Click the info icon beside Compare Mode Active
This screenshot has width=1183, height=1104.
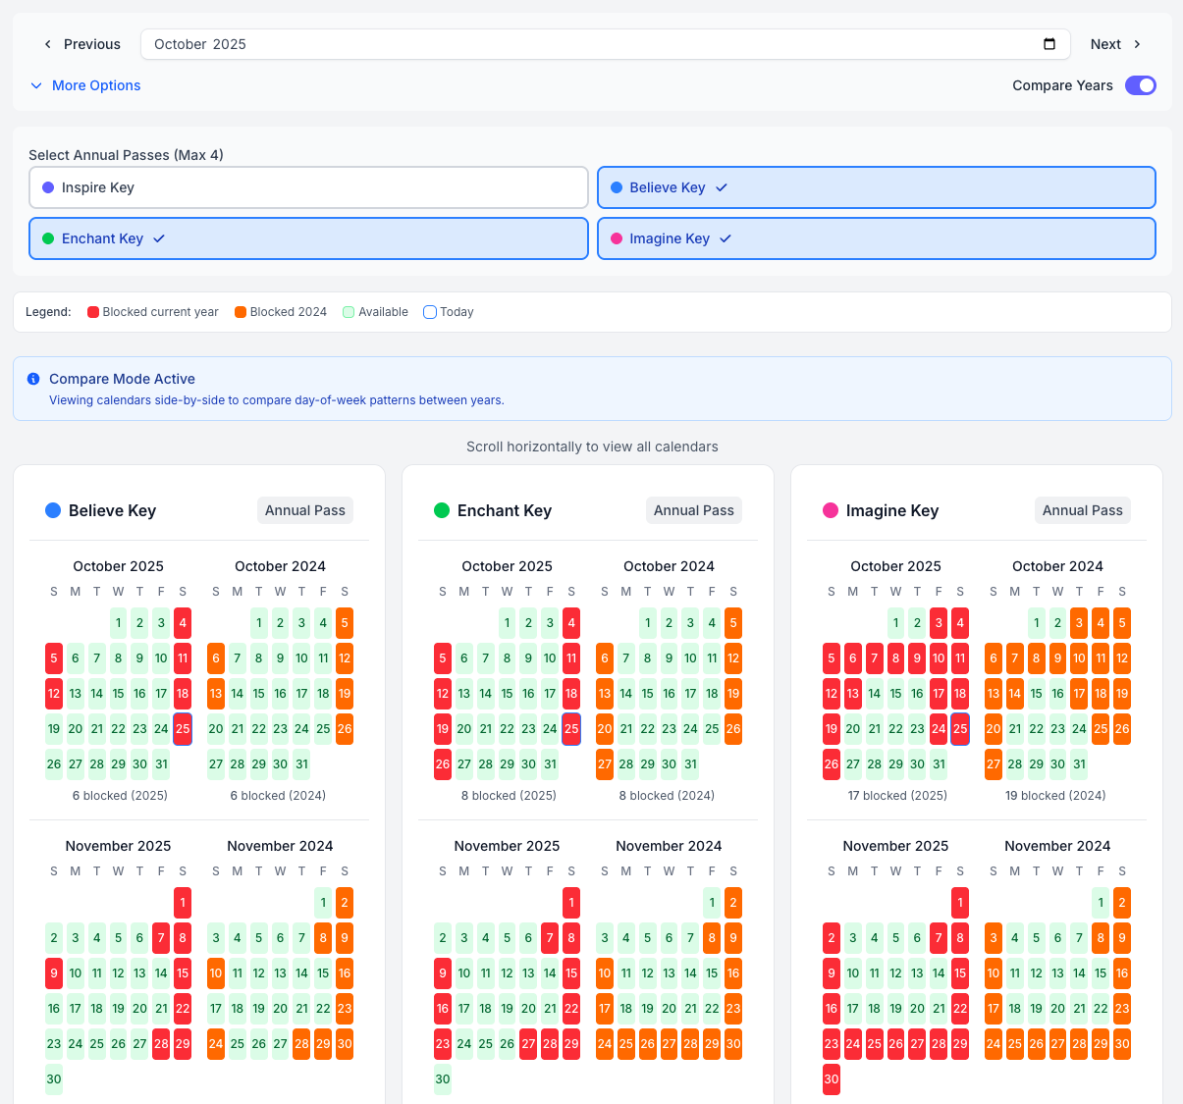pyautogui.click(x=33, y=379)
